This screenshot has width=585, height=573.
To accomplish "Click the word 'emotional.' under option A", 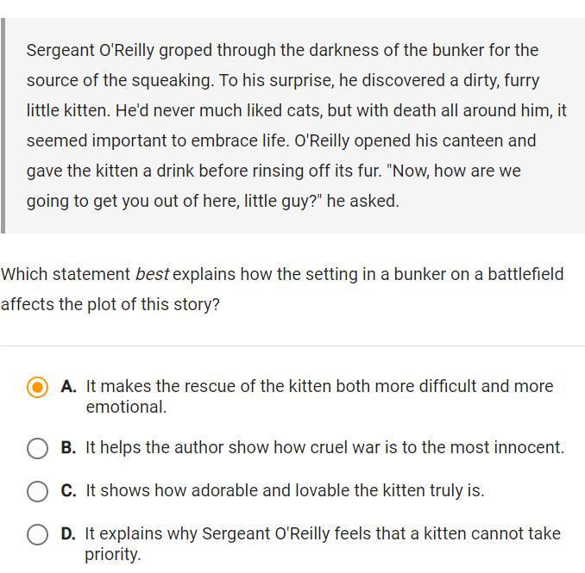I will [x=126, y=407].
